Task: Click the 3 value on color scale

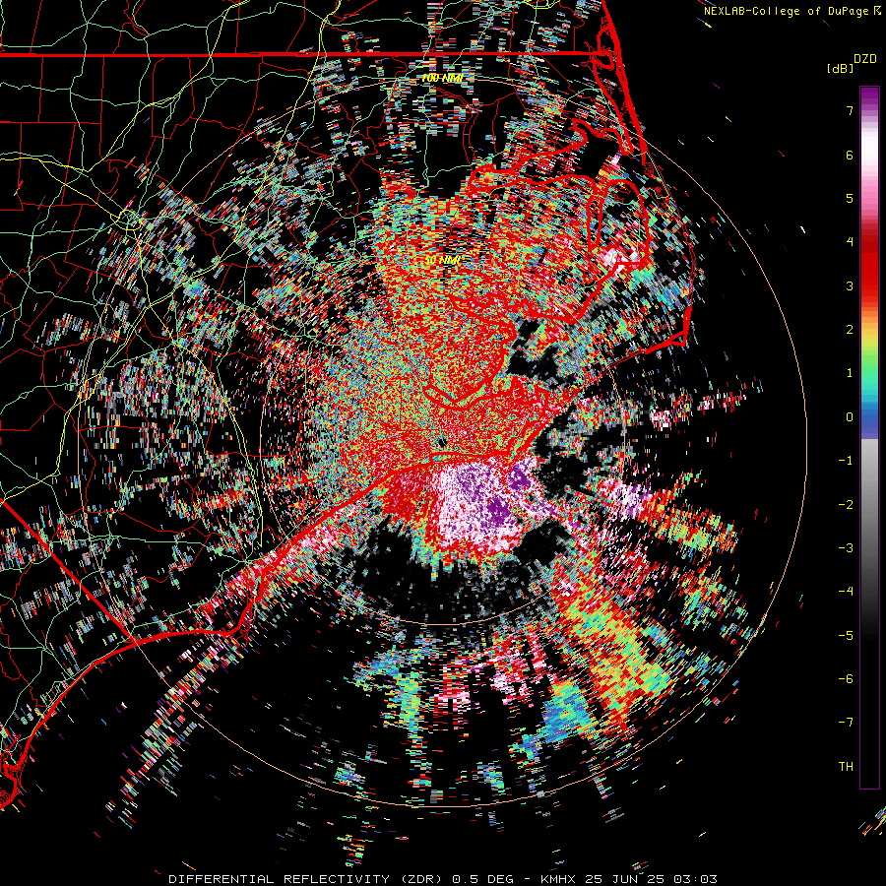Action: click(x=850, y=285)
